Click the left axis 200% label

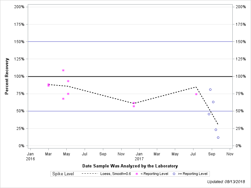coord(19,7)
